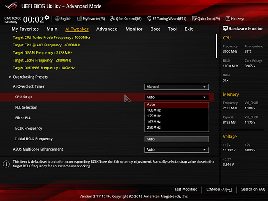Go to the Exit tab
The image size is (268, 201).
[188, 29]
